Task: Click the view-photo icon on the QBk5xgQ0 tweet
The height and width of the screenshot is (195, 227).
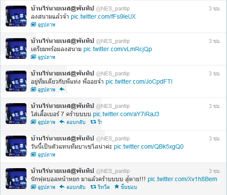Action: (x=33, y=154)
